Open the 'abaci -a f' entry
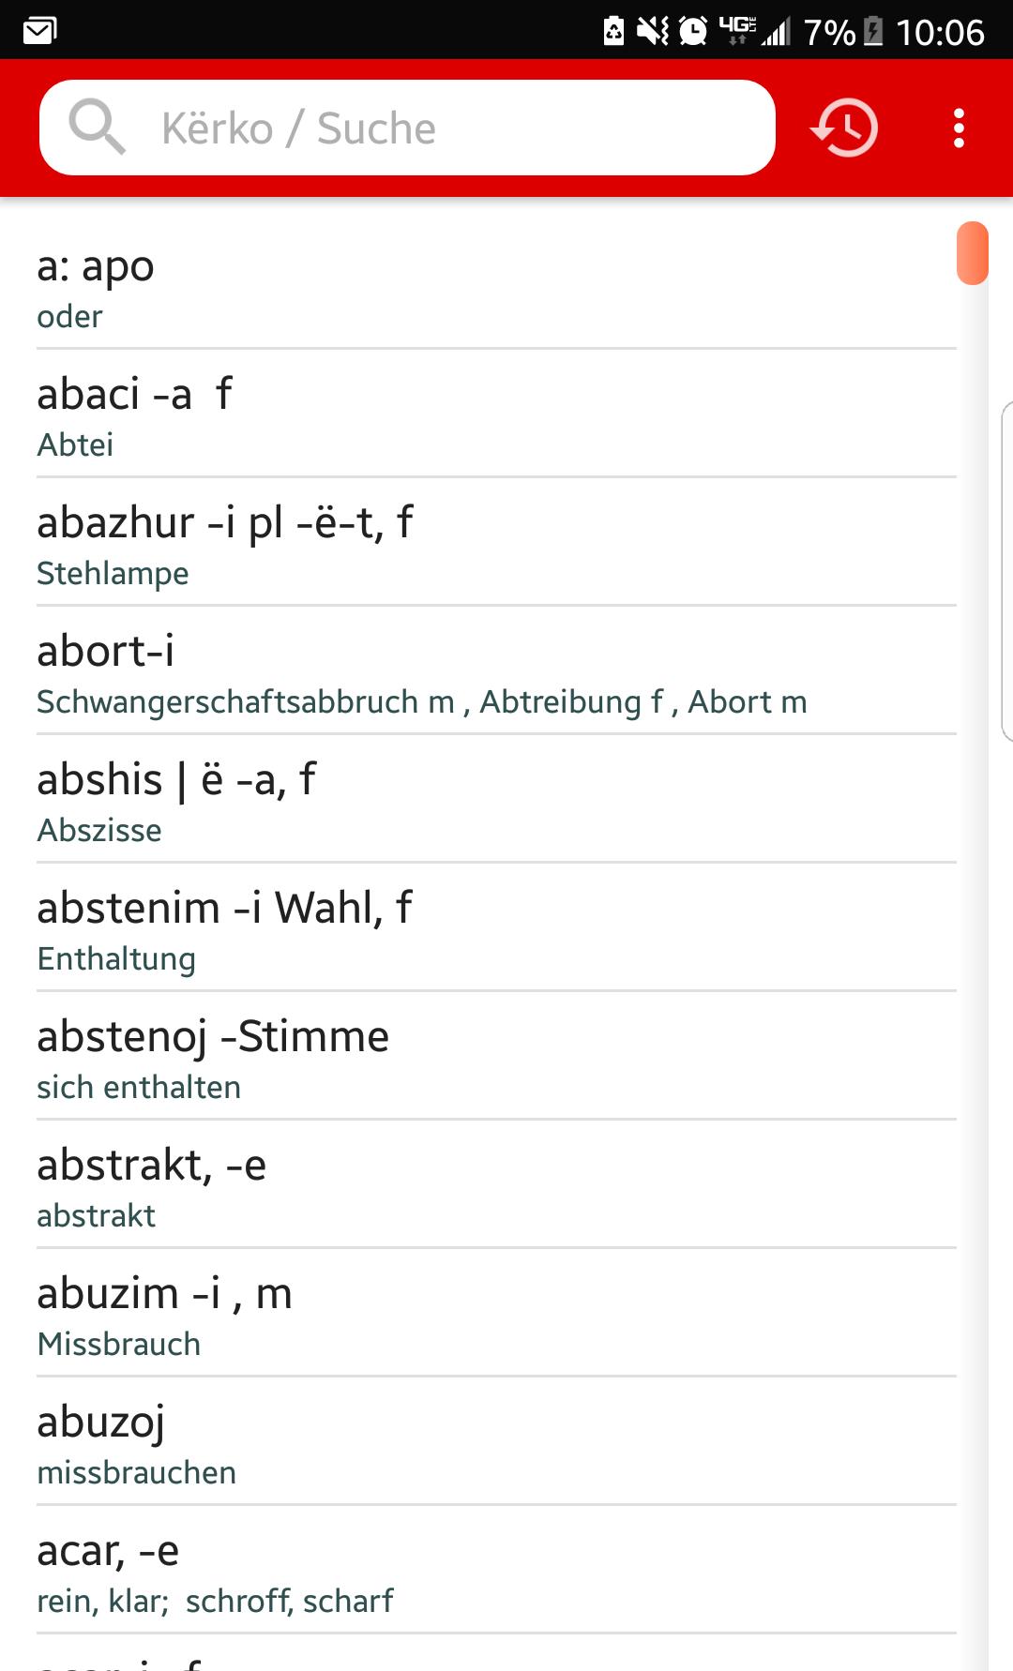This screenshot has height=1671, width=1013. pyautogui.click(x=496, y=414)
